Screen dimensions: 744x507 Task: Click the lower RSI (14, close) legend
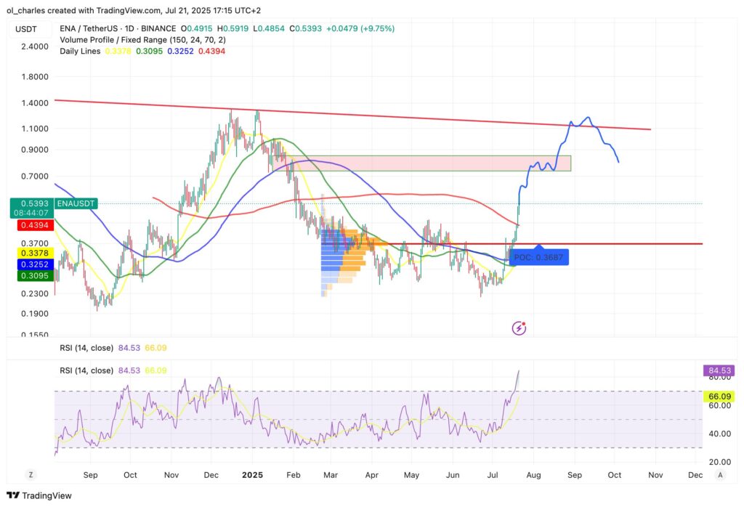[86, 370]
